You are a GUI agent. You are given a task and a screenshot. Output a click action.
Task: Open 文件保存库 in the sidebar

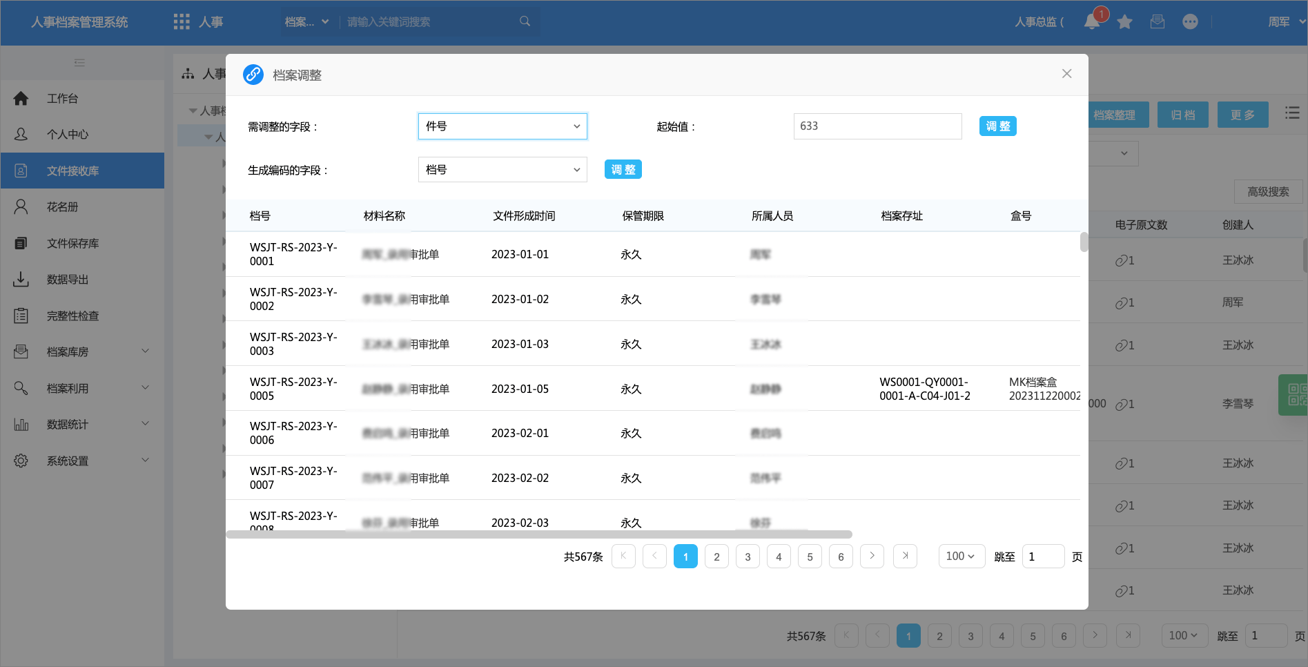pos(72,244)
